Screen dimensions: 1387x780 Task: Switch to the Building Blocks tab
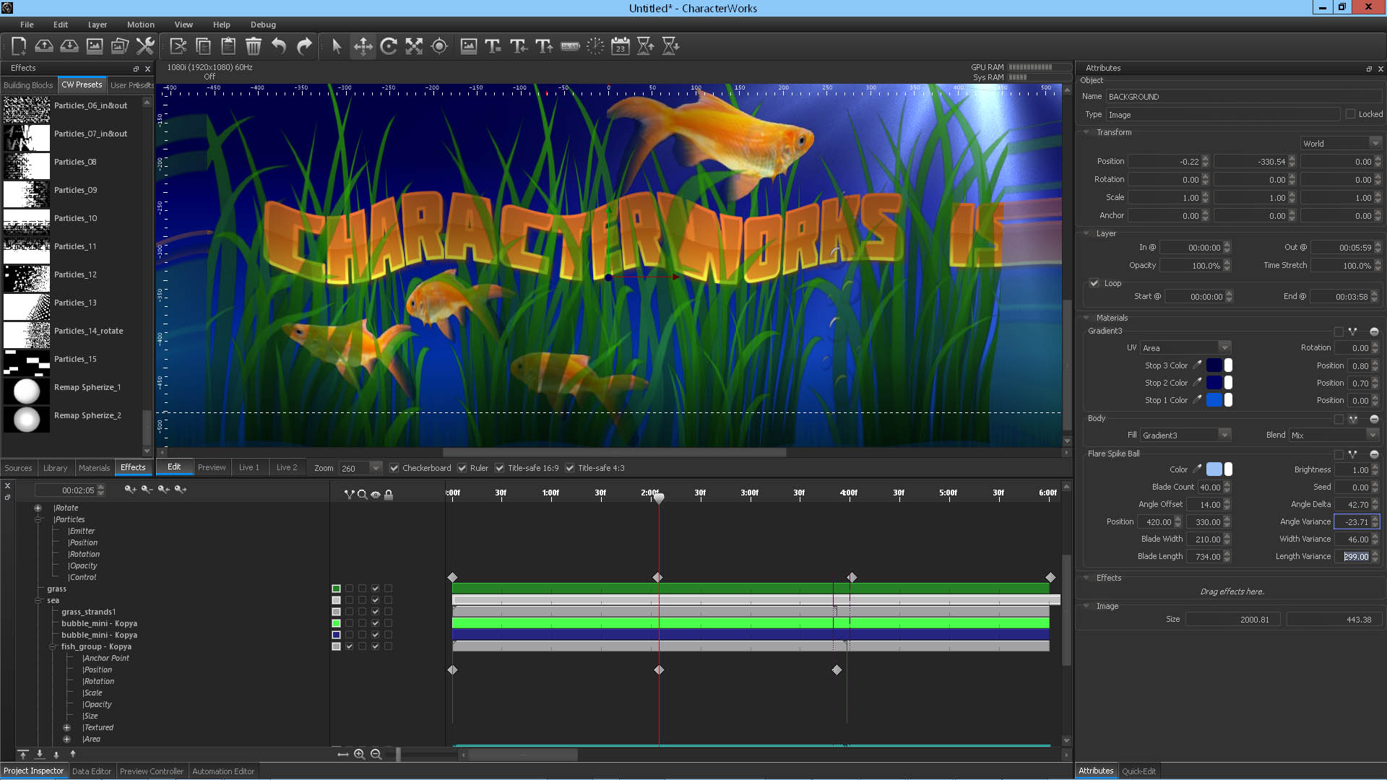[x=28, y=85]
